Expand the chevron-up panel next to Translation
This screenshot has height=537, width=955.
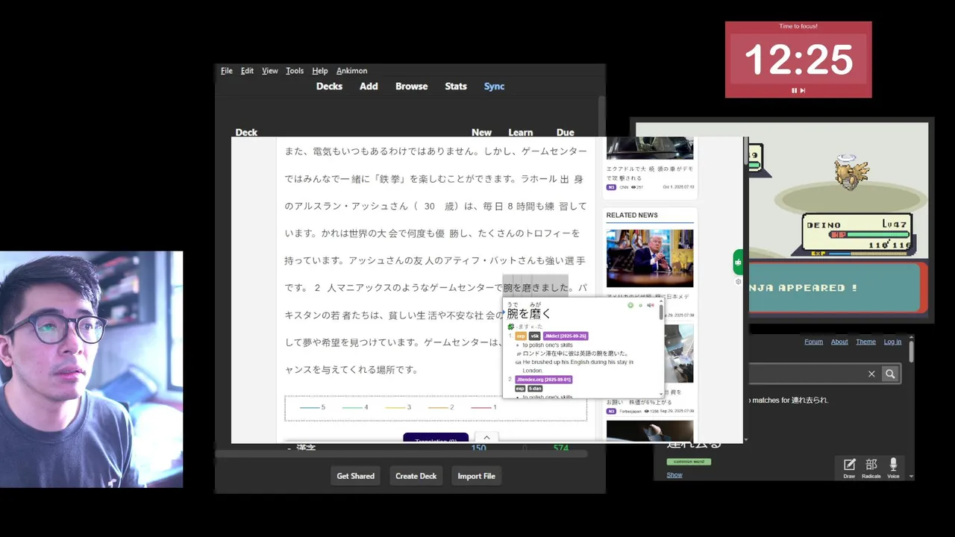(486, 438)
